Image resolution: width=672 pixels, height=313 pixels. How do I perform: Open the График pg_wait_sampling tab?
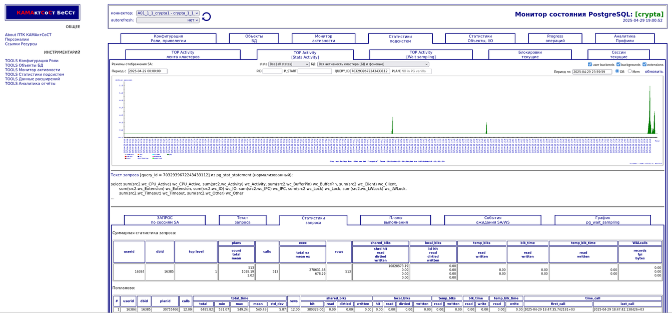coord(602,220)
